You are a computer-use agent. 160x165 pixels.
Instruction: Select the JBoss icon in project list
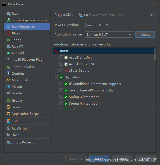click(8, 33)
